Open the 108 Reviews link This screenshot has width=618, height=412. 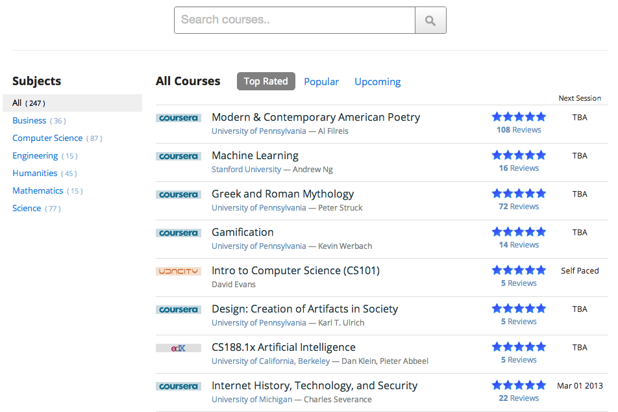tap(519, 130)
